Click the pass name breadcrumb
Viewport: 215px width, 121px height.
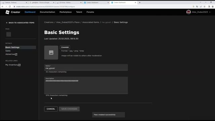(106, 22)
